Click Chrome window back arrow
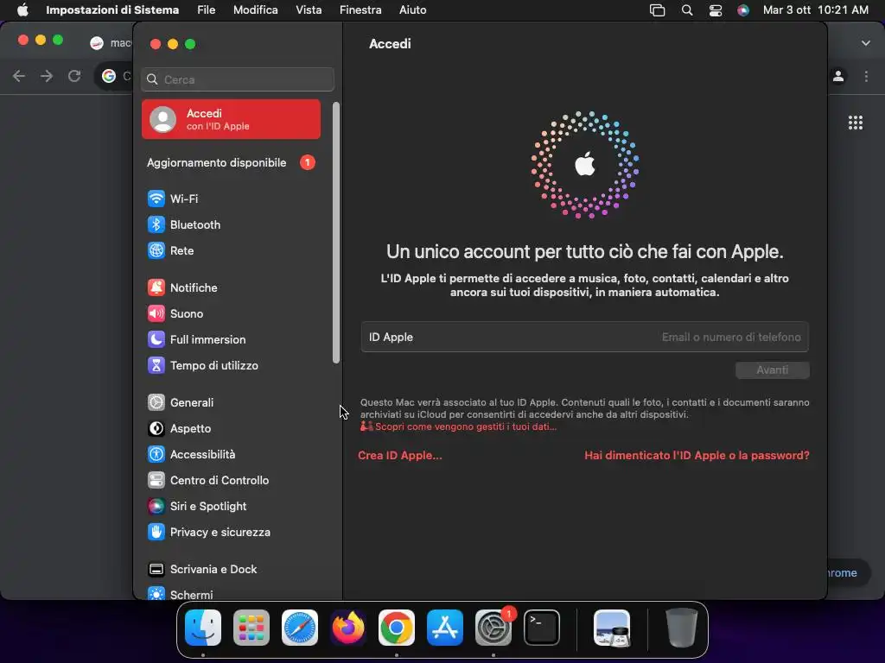 [x=19, y=76]
